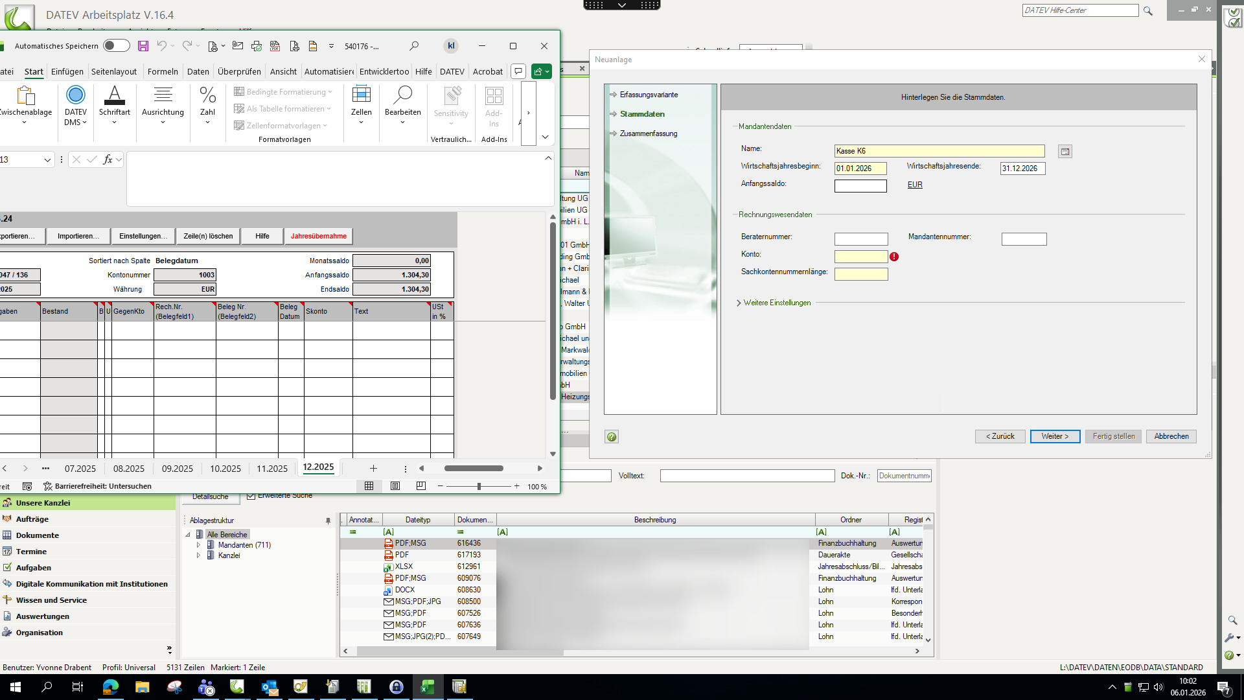Click the green help icon in Neuanlage

pyautogui.click(x=611, y=437)
